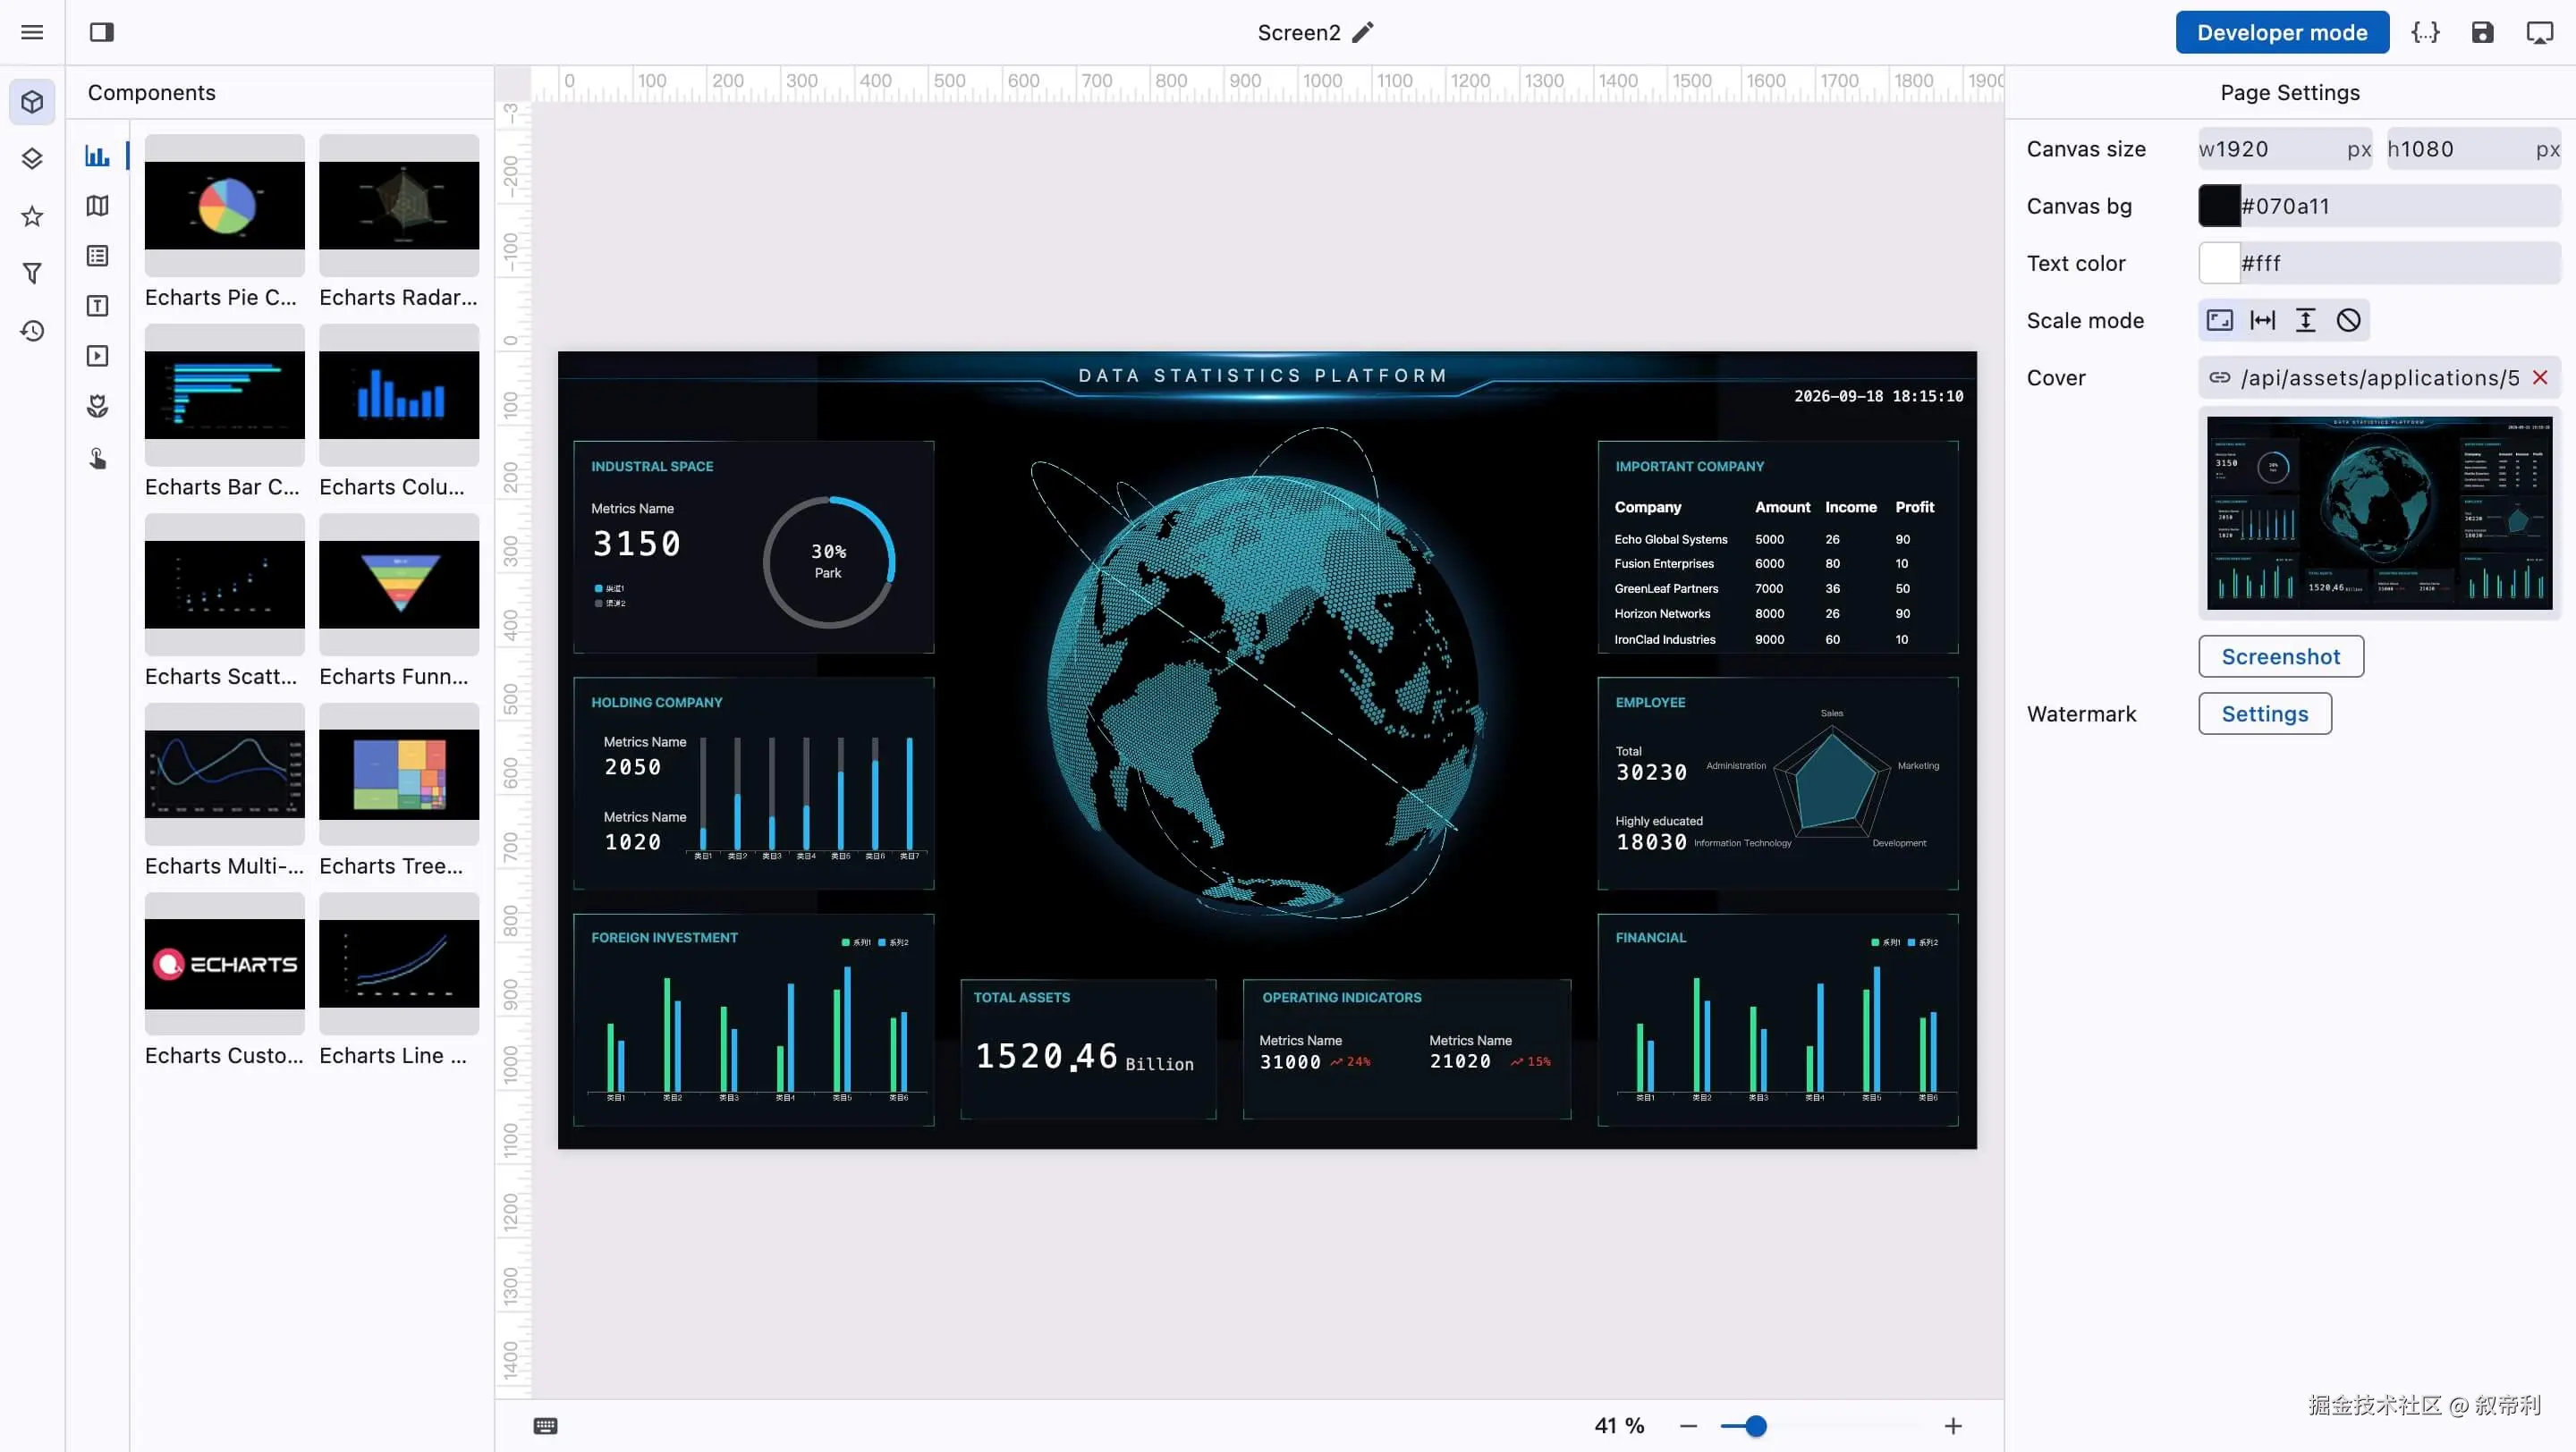Select the Table list category icon
2576x1452 pixels.
click(x=97, y=256)
